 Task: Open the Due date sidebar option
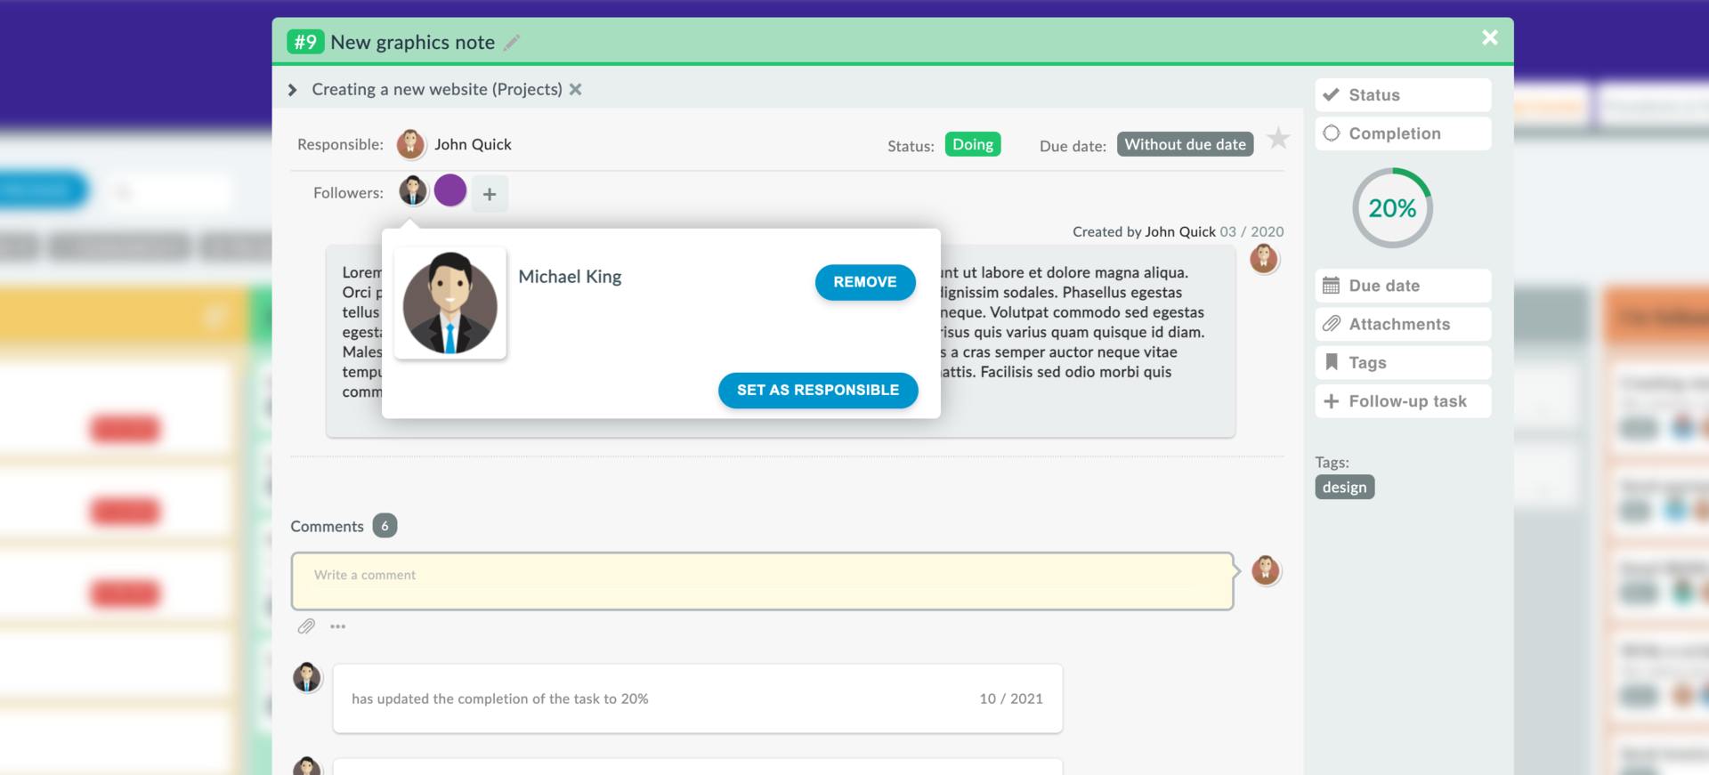tap(1403, 286)
